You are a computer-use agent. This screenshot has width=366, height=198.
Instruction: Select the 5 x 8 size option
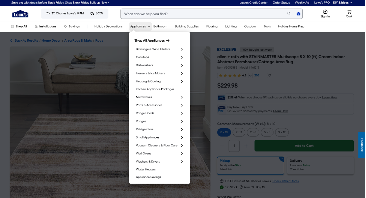point(267,132)
